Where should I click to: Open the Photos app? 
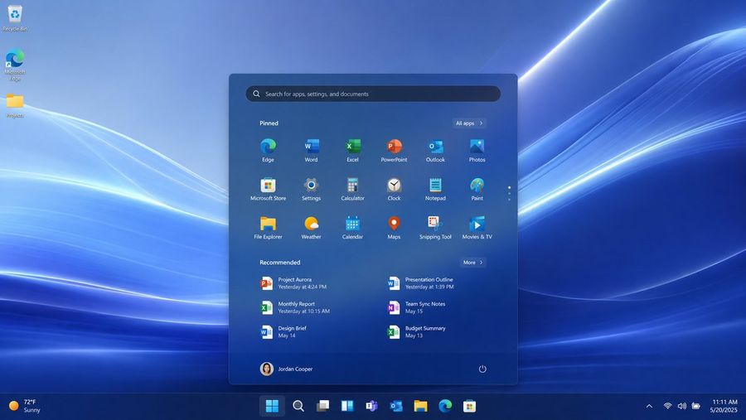click(x=477, y=150)
